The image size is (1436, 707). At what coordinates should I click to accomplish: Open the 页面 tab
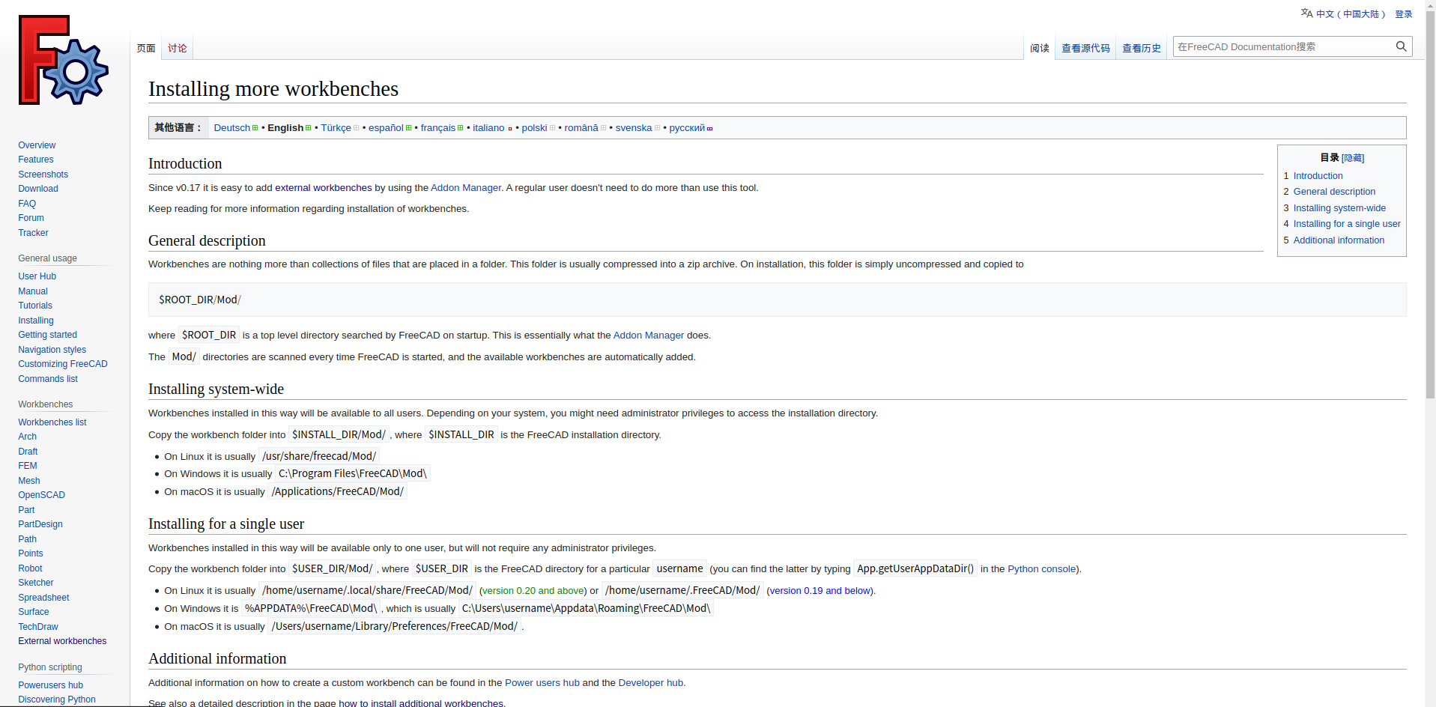[146, 48]
